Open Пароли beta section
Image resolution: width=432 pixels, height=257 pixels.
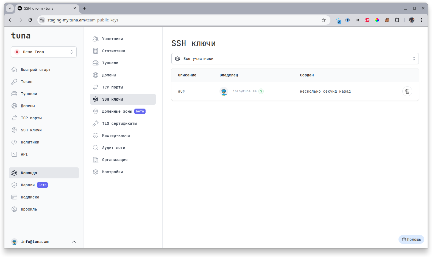[44, 185]
